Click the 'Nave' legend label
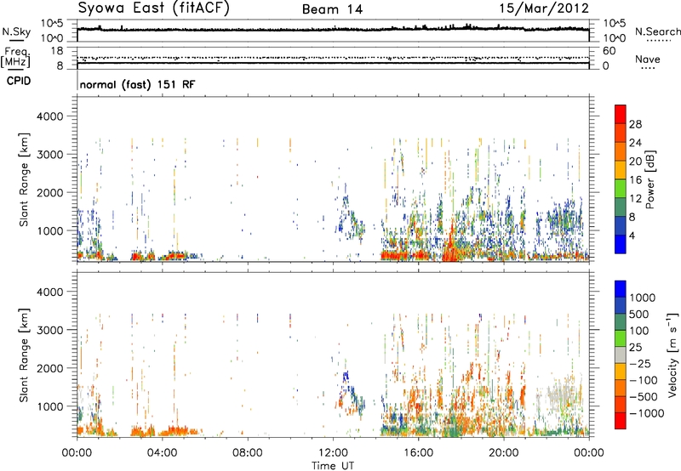 [648, 60]
